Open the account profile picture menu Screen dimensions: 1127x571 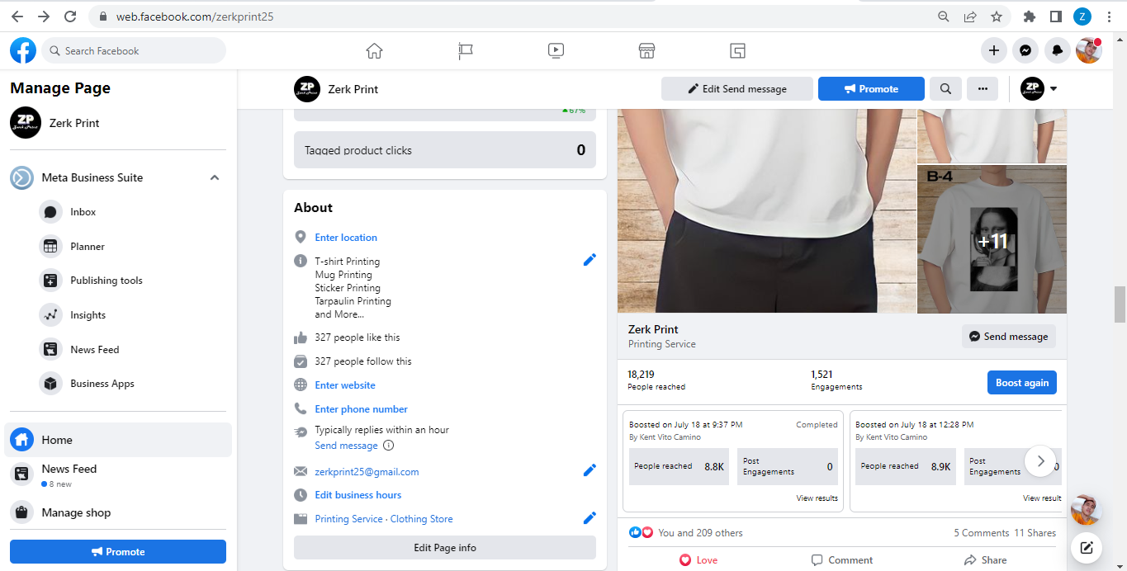click(x=1088, y=50)
